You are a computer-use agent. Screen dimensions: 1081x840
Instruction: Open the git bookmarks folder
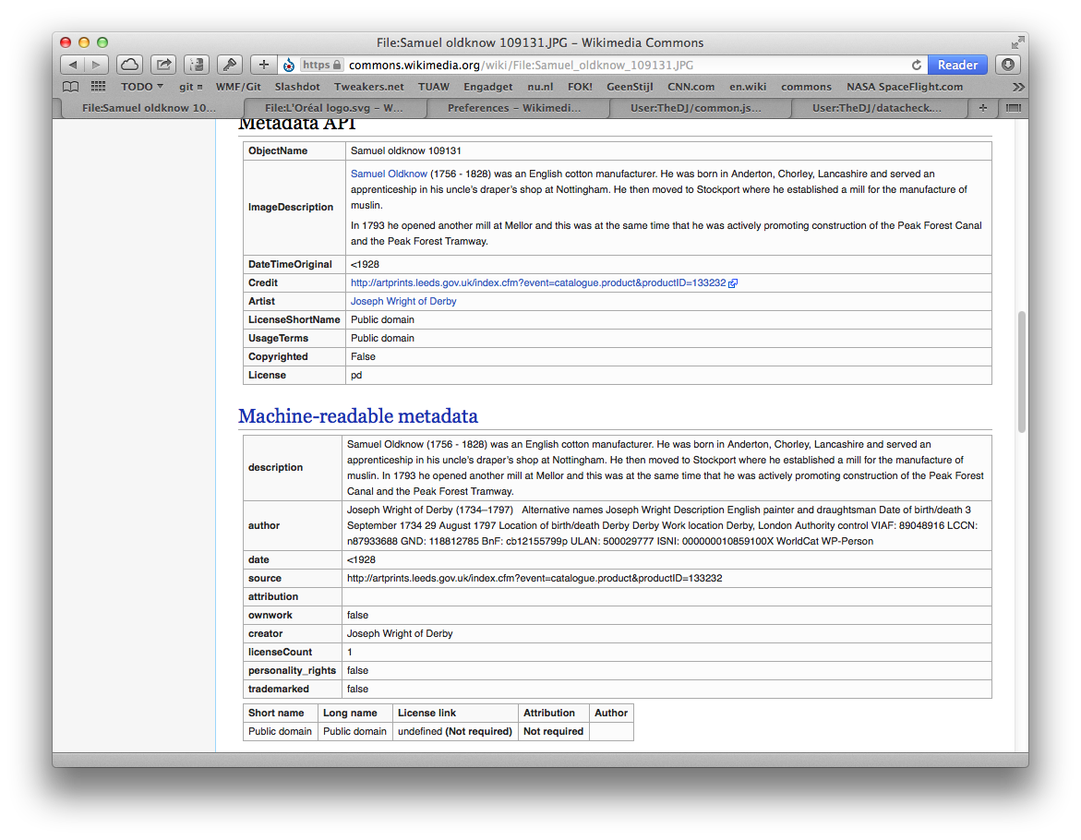click(190, 87)
